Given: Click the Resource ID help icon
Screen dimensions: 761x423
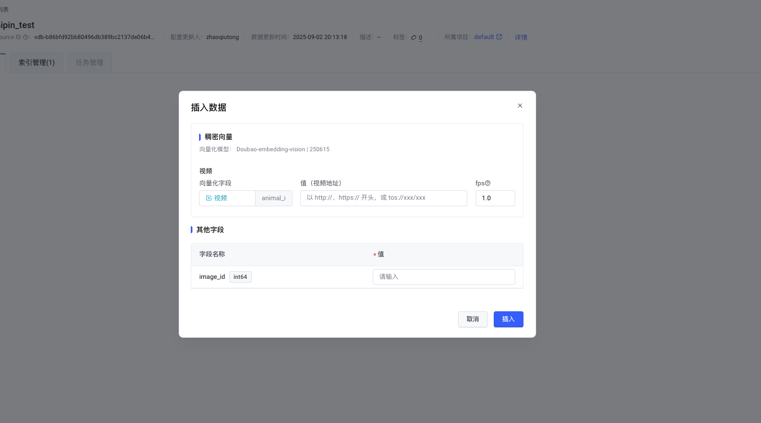Looking at the screenshot, I should pos(26,37).
